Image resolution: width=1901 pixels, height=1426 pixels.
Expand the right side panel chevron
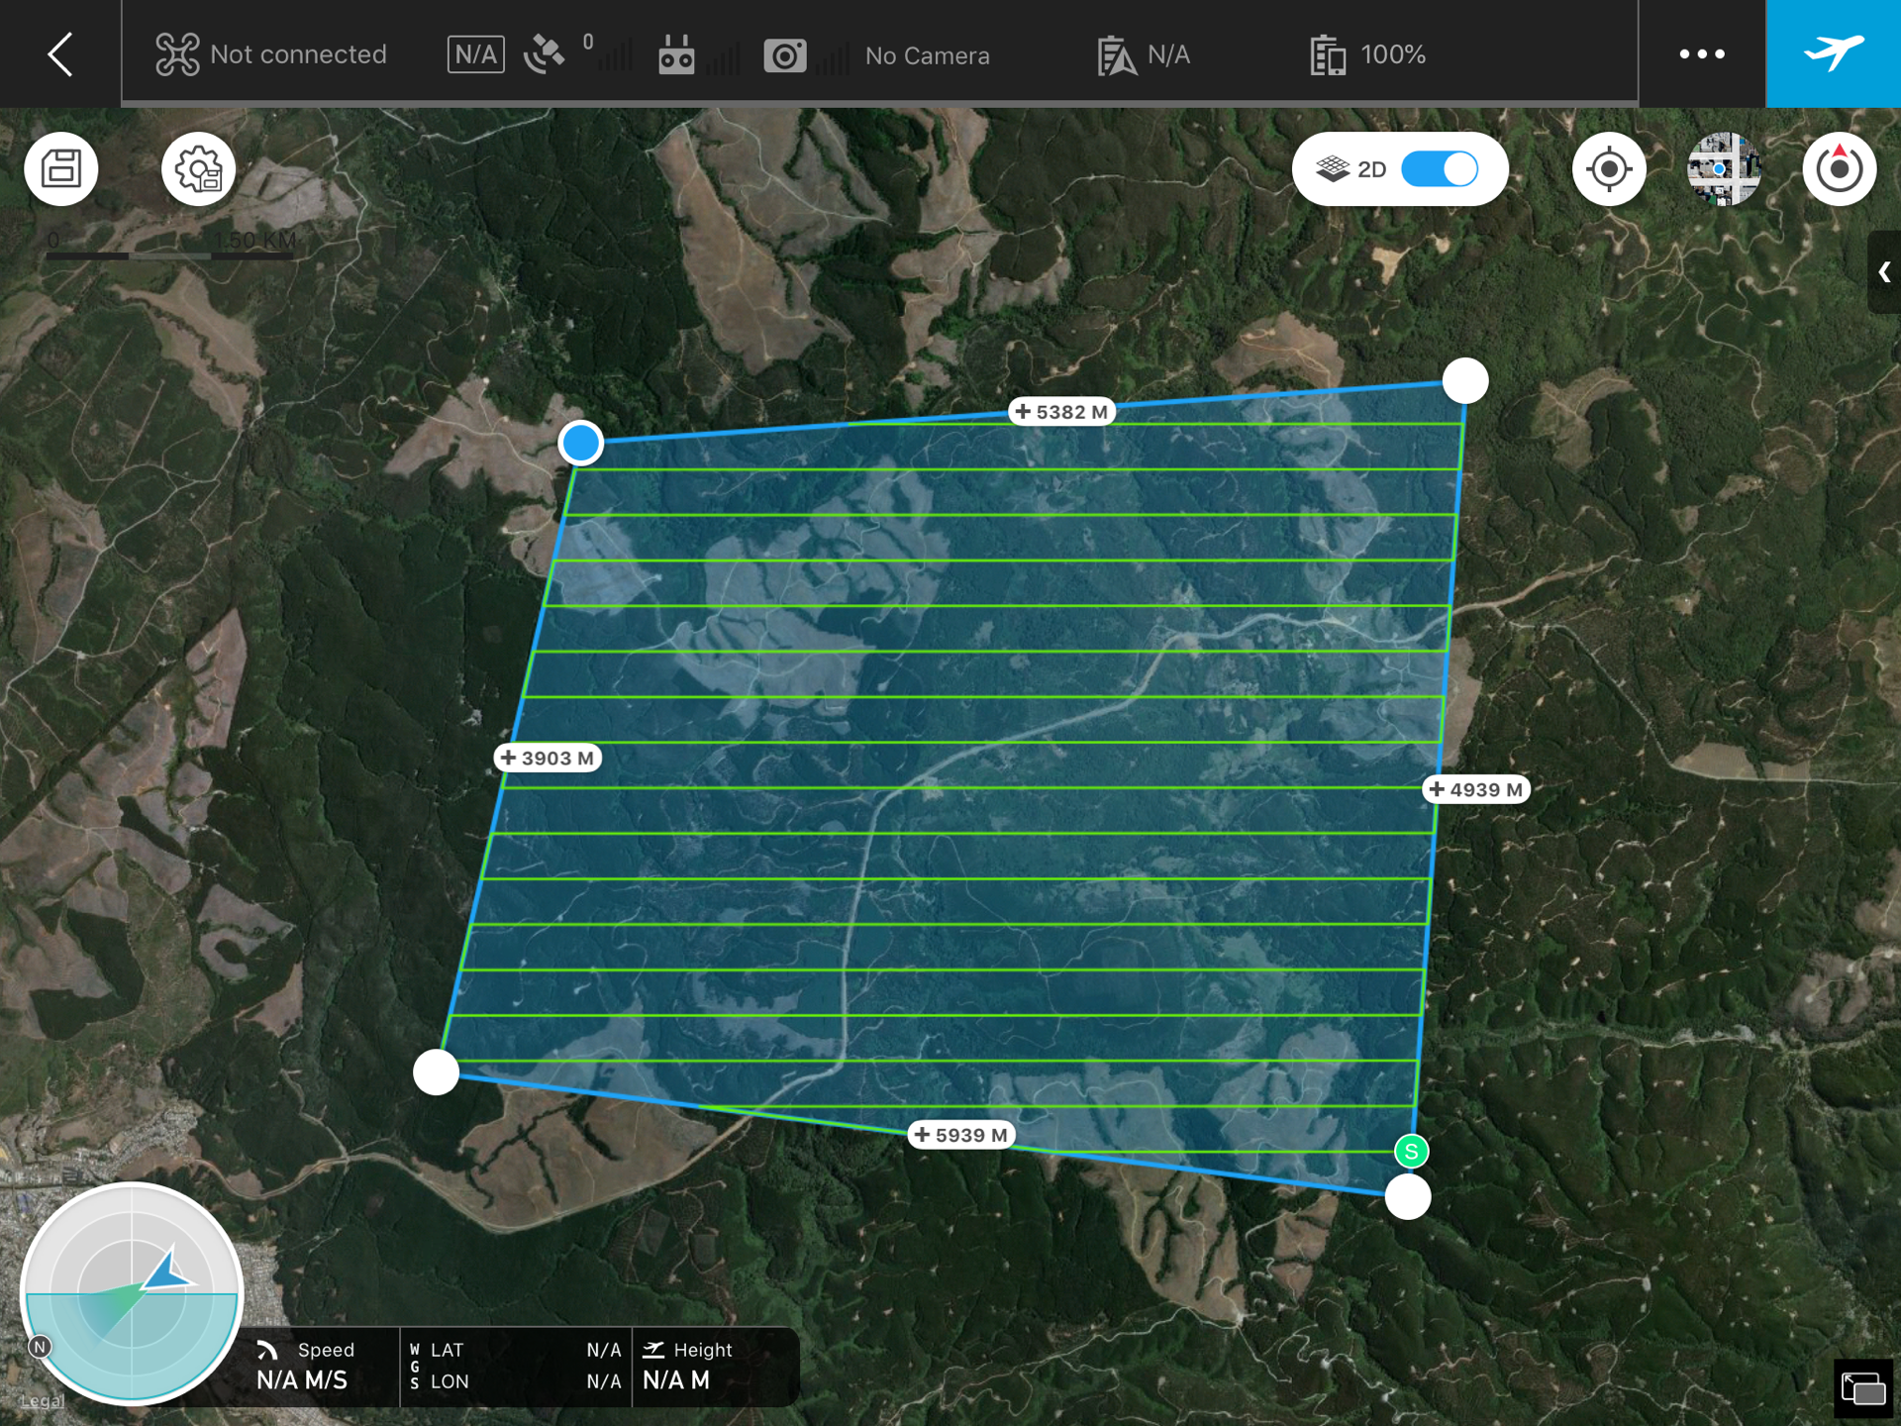(x=1884, y=272)
